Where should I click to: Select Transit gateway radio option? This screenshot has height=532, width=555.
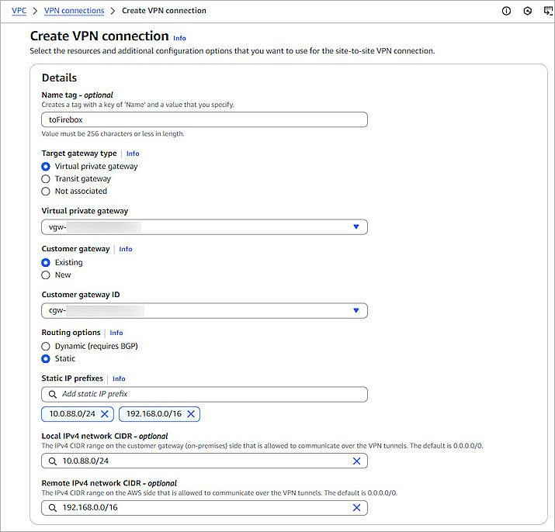click(x=46, y=179)
